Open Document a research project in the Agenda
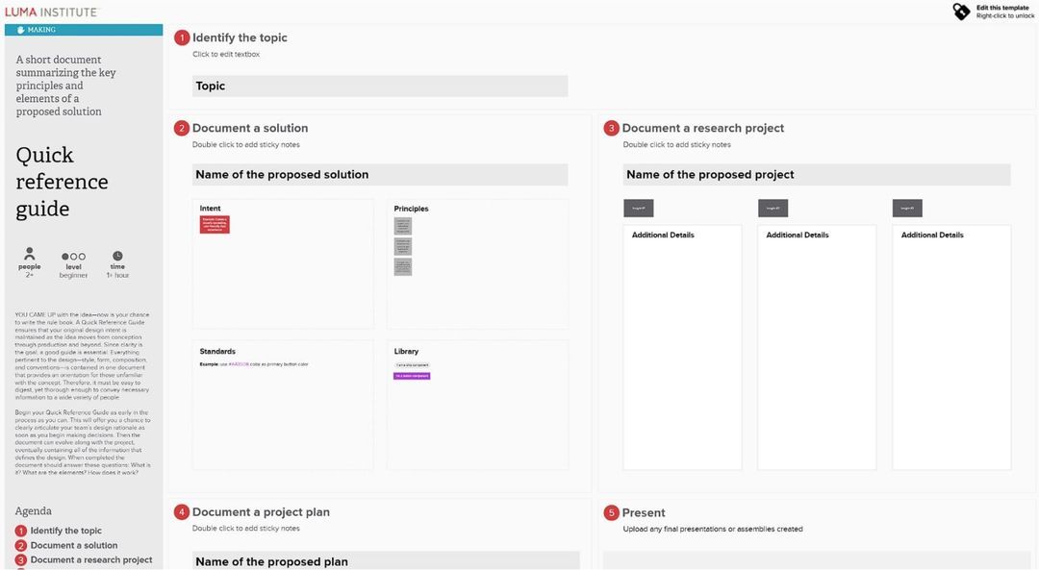Screen dimensions: 1039x570 click(x=91, y=560)
